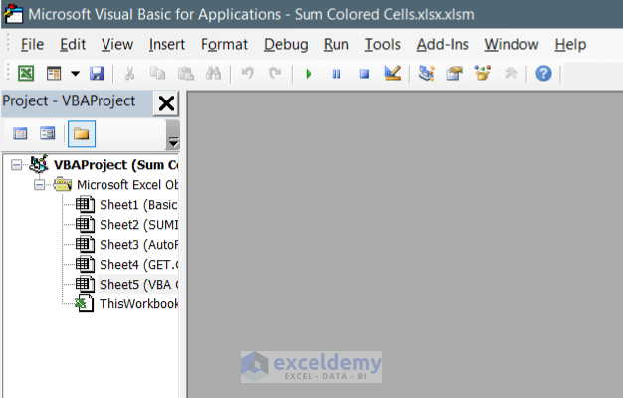The height and width of the screenshot is (398, 623).
Task: Toggle Folders button in Project panel
Action: click(82, 134)
